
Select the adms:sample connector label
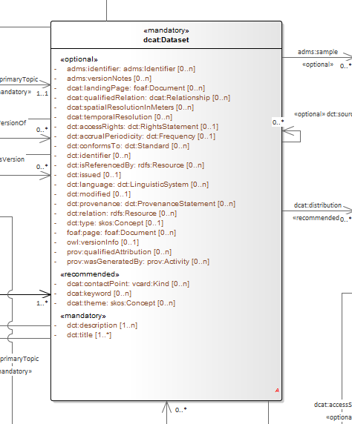pos(318,52)
